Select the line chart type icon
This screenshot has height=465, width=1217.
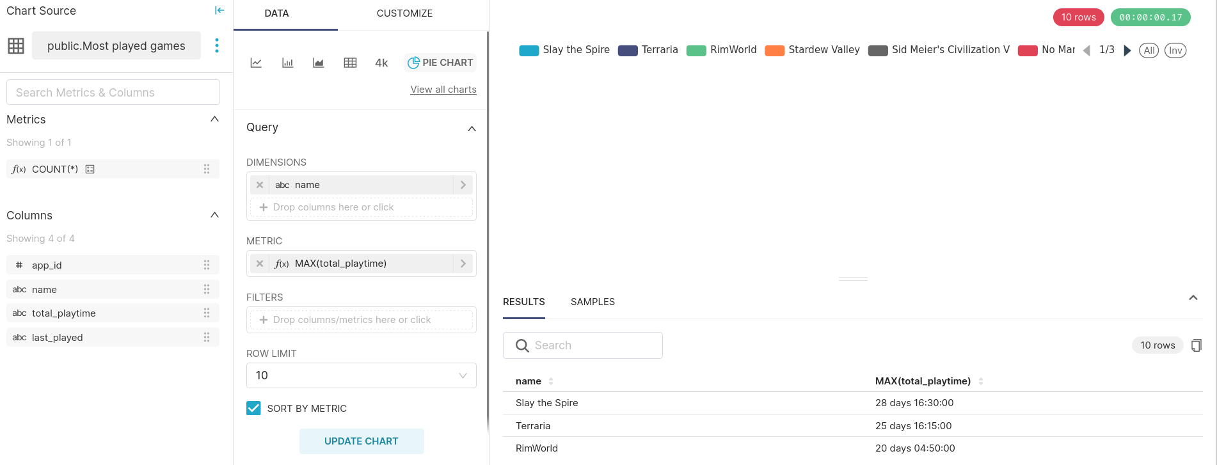click(256, 63)
